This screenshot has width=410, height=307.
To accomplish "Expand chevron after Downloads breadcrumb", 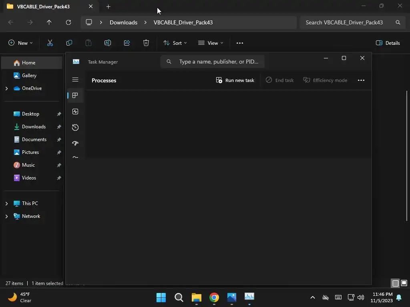I will point(145,22).
